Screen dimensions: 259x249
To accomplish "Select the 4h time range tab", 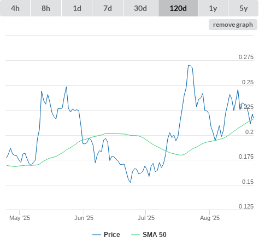I will pos(15,8).
